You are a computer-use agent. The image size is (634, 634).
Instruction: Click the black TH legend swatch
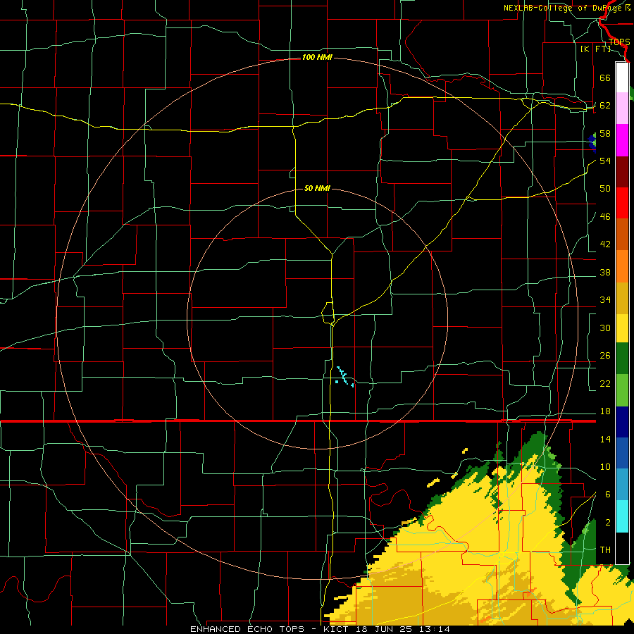[622, 548]
